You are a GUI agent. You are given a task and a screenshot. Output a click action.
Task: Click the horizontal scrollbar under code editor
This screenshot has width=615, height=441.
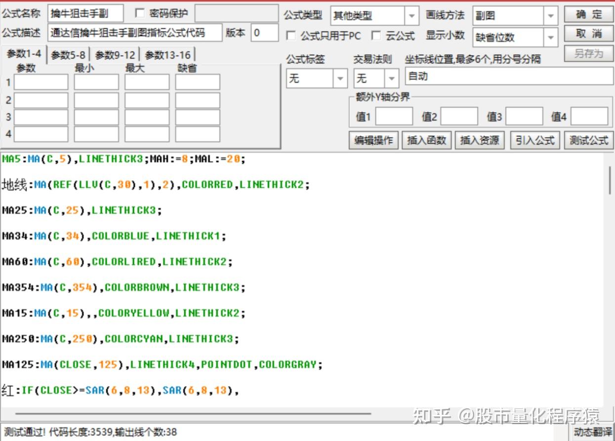coord(193,414)
